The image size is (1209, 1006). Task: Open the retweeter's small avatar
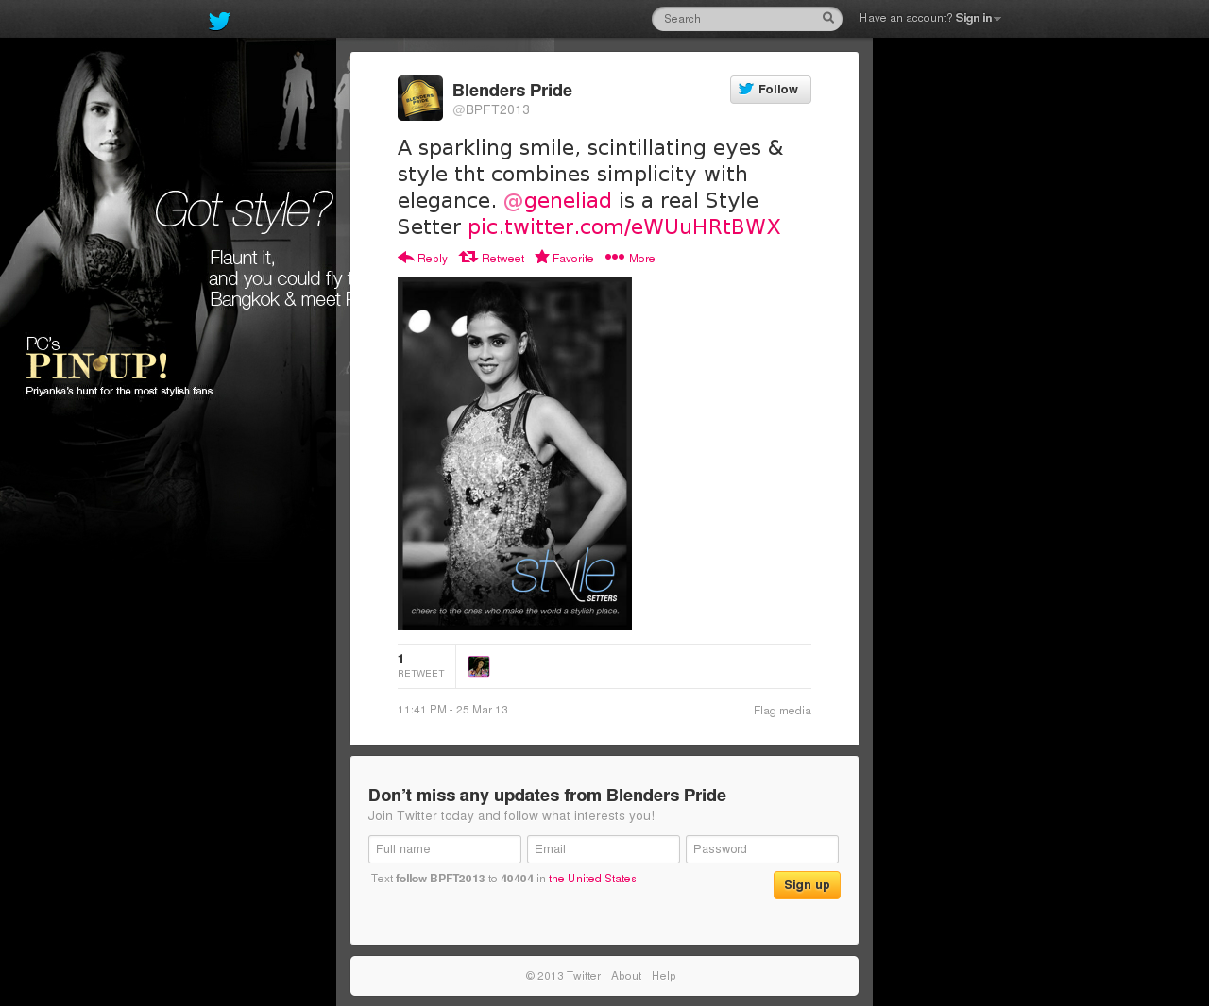point(479,666)
